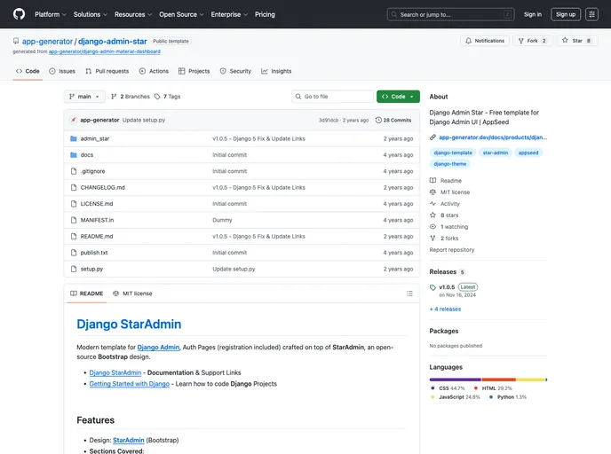The width and height of the screenshot is (611, 454).
Task: Click the GitHub logo icon
Action: (x=19, y=14)
